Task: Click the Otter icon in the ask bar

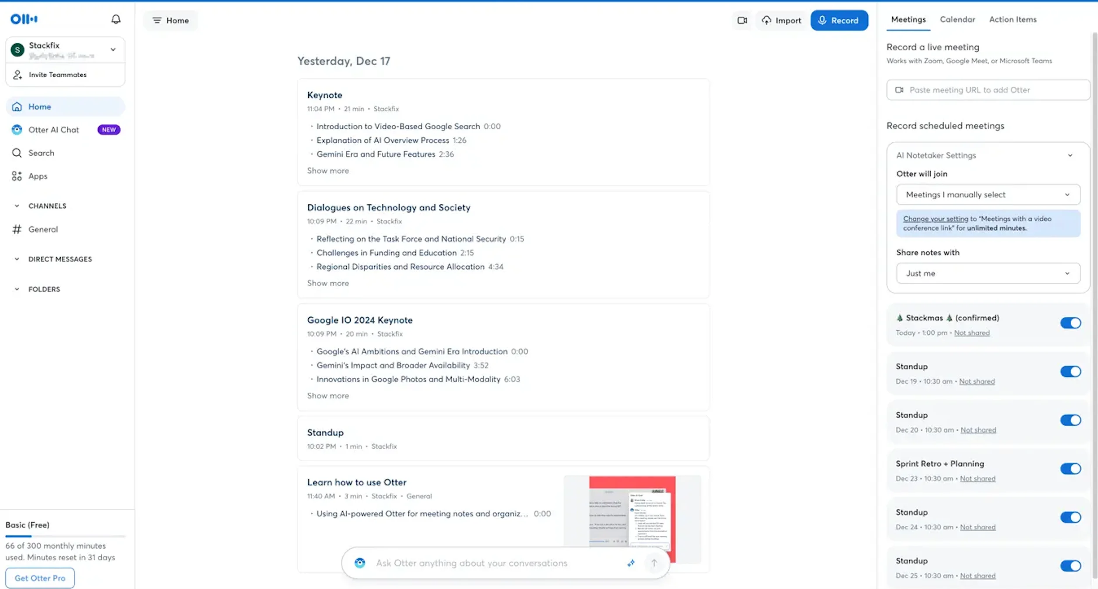Action: click(x=360, y=563)
